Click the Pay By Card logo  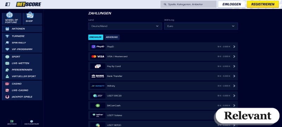coord(98,66)
